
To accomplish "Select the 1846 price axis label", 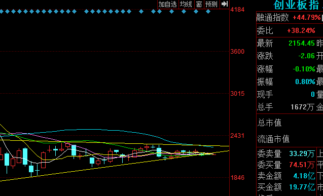I will point(237,178).
